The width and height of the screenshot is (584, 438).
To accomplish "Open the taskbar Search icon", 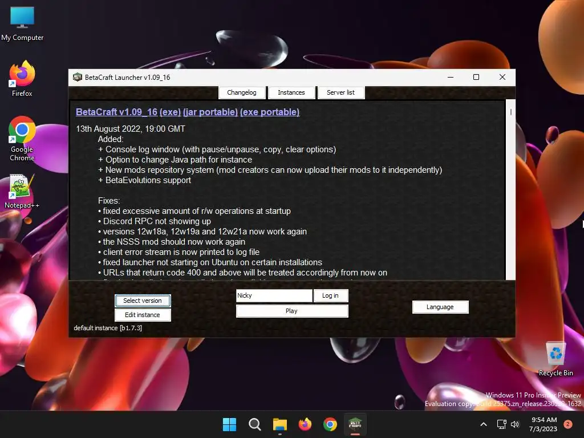I will pos(255,424).
